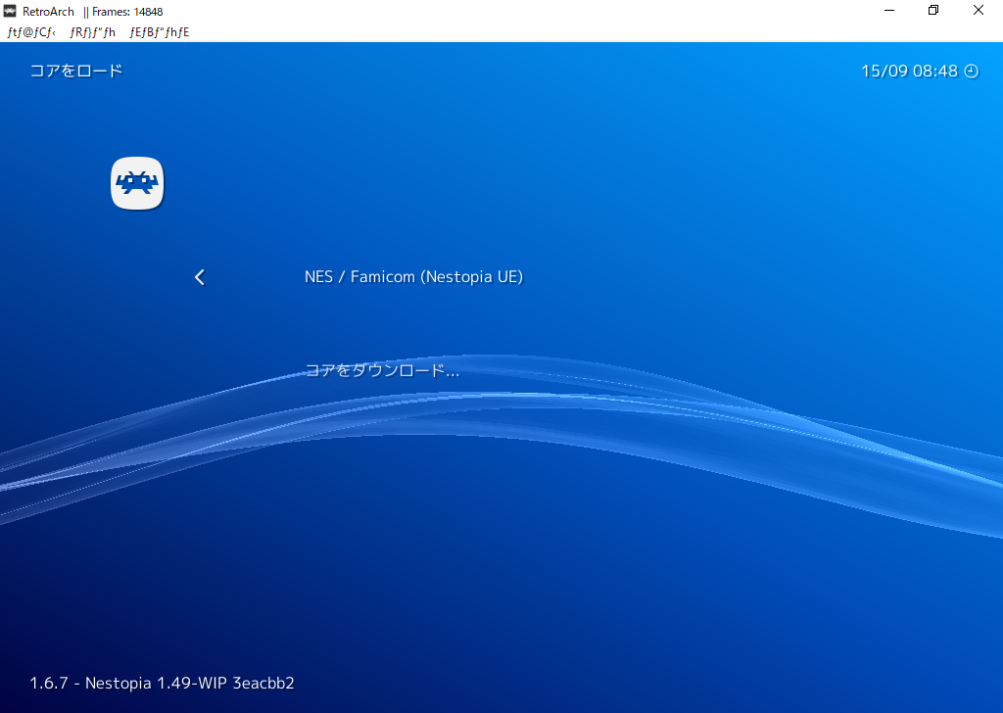Open the garbled 'ftf@fCf' menu
This screenshot has width=1003, height=713.
tap(30, 31)
